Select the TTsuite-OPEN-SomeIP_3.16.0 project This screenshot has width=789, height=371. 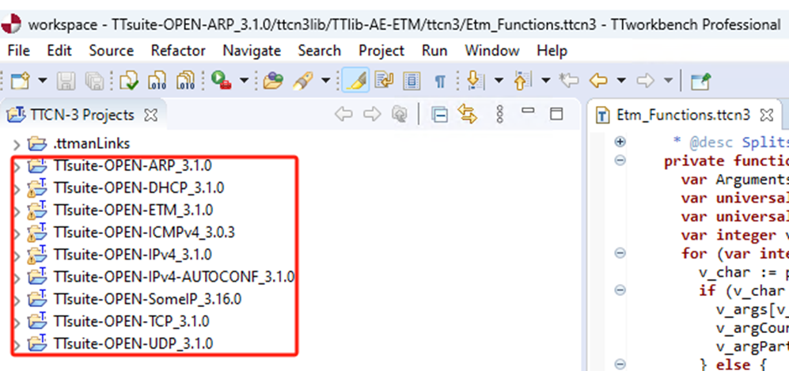click(147, 300)
